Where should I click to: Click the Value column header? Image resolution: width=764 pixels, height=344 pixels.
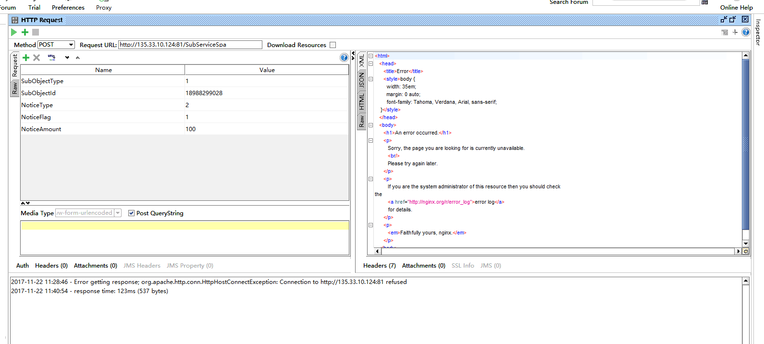pos(267,70)
